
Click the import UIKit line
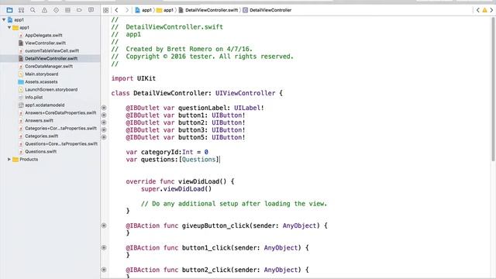133,78
